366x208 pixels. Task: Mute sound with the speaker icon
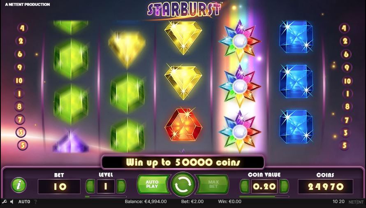point(12,201)
